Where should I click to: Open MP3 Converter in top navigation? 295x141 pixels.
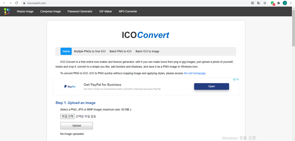128,11
